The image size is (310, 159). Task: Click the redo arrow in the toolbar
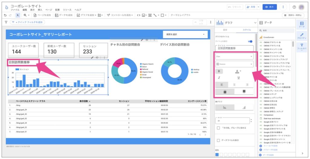click(10, 15)
